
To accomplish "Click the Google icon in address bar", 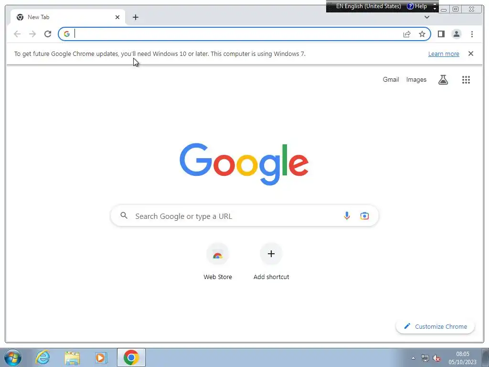I will point(67,34).
